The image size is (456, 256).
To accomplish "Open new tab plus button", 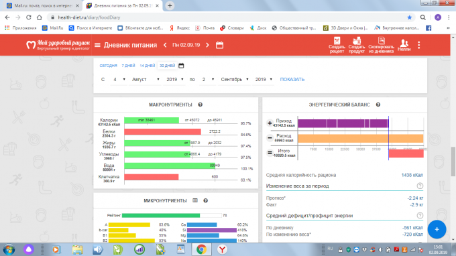I will tap(170, 5).
